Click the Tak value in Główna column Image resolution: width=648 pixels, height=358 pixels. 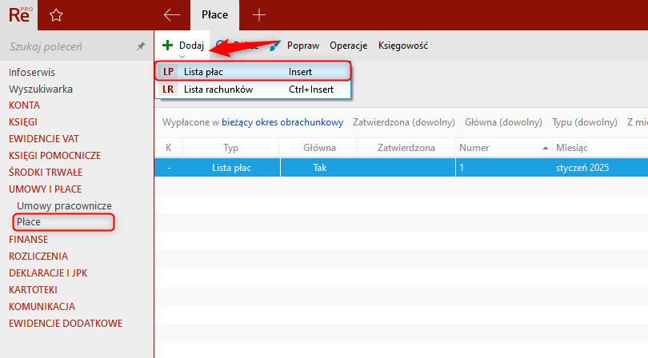pos(319,168)
